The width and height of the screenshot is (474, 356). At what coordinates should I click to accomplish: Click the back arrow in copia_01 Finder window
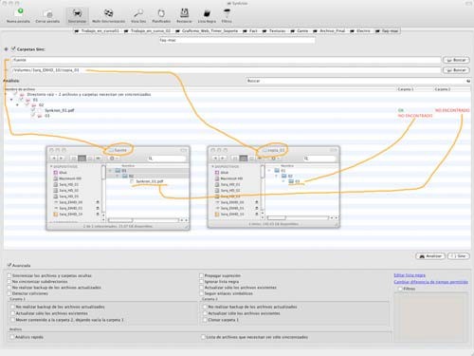coord(216,158)
